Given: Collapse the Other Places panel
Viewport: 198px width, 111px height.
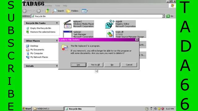Looking at the screenshot, I should pyautogui.click(x=57, y=41).
